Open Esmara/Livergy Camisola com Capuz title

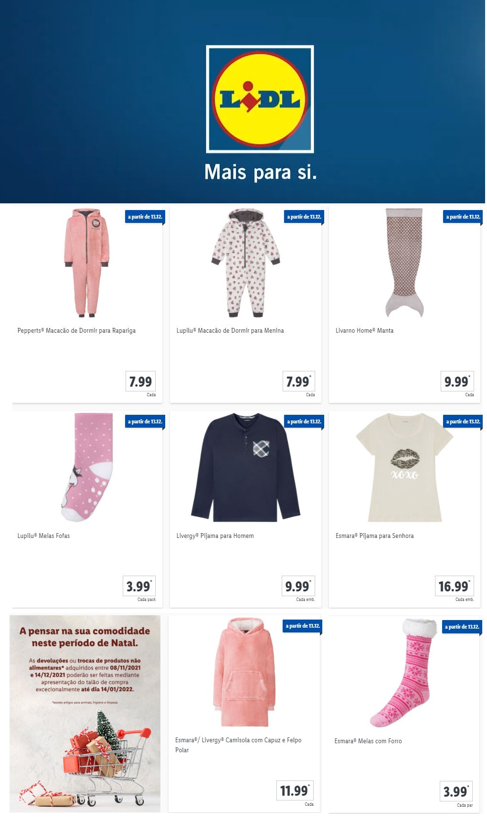click(238, 745)
